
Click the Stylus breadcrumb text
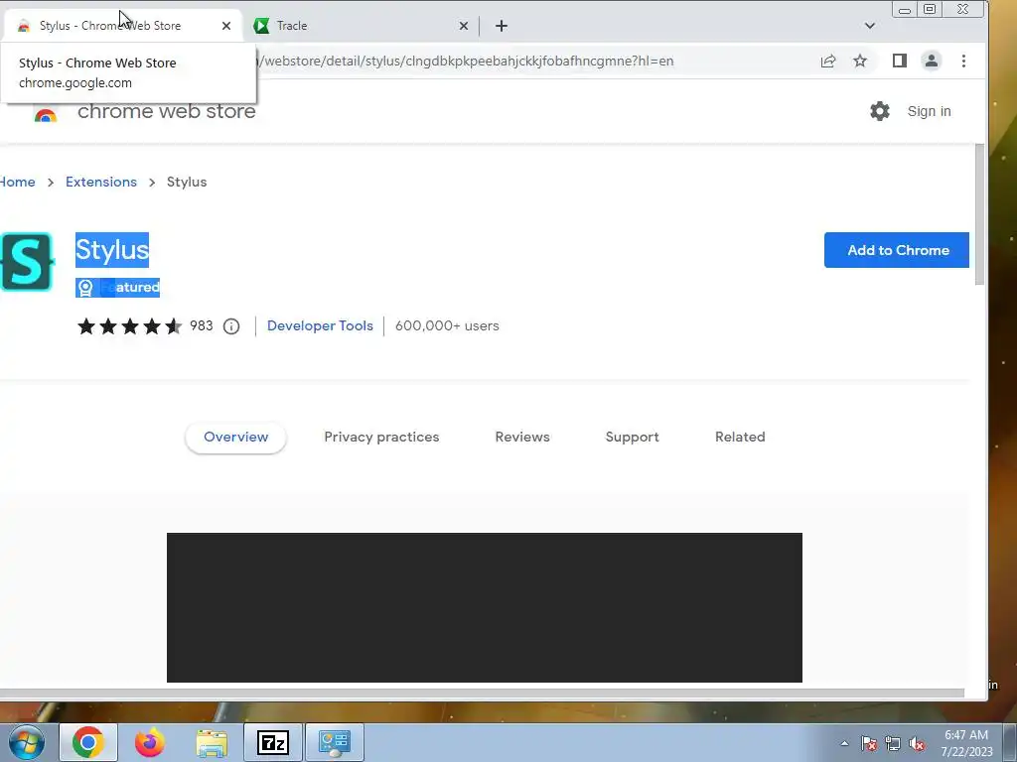tap(187, 183)
